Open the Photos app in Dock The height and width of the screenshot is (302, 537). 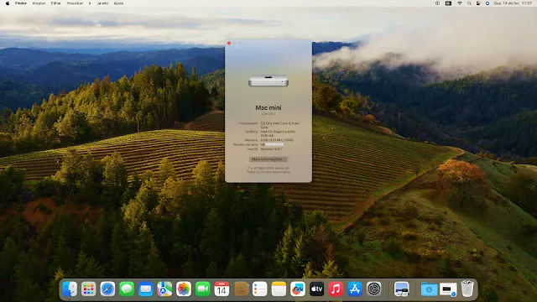click(184, 289)
